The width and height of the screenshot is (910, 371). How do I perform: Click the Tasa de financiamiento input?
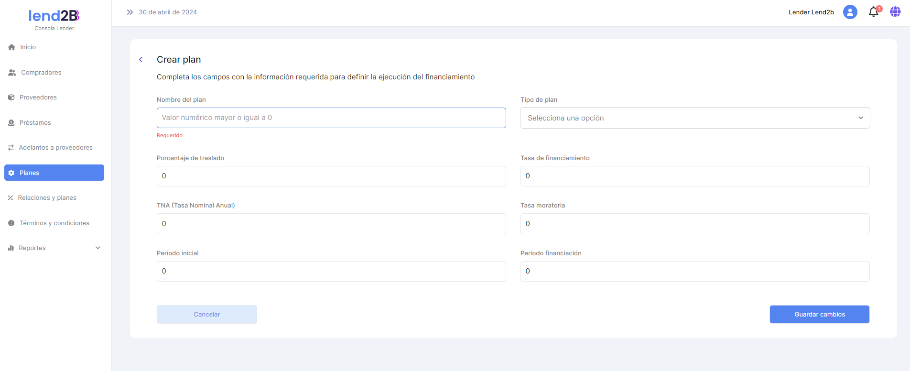694,176
